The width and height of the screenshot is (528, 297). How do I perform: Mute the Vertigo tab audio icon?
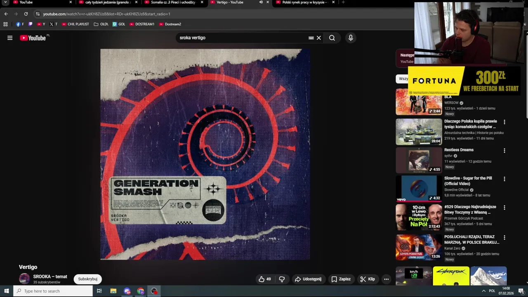[261, 2]
